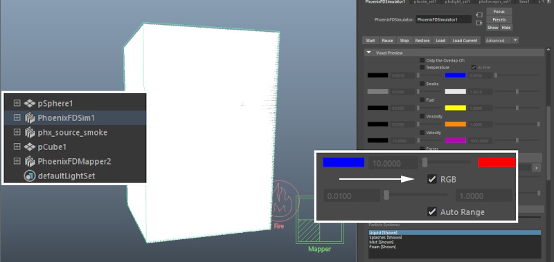Click the Mapper icon in viewport
This screenshot has height=262, width=554.
(320, 224)
